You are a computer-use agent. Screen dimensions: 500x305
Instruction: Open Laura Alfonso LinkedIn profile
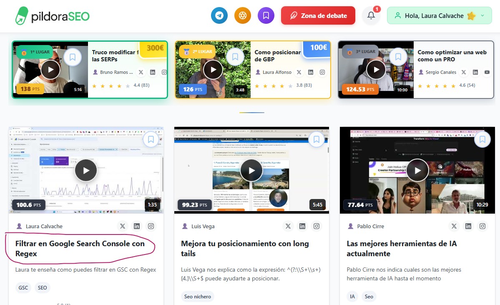pos(311,72)
